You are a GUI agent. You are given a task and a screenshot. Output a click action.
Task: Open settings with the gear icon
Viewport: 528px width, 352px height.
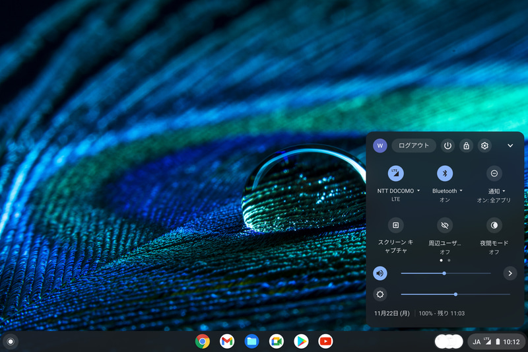484,145
